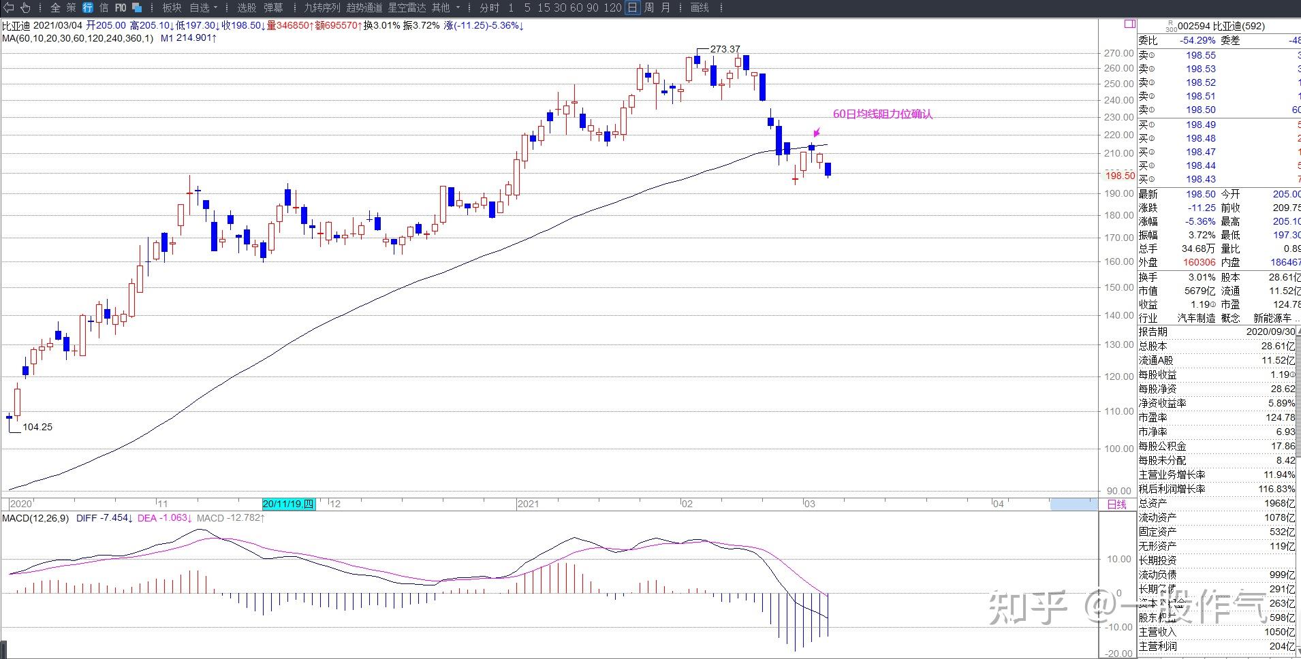This screenshot has height=659, width=1301.
Task: Open the 日线 period selector
Action: [1116, 504]
